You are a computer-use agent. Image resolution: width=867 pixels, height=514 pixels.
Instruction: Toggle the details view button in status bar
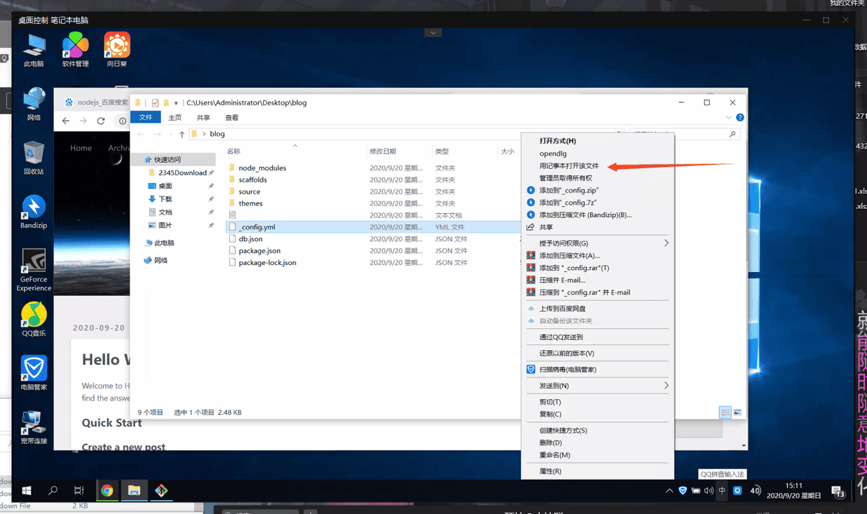coord(725,413)
